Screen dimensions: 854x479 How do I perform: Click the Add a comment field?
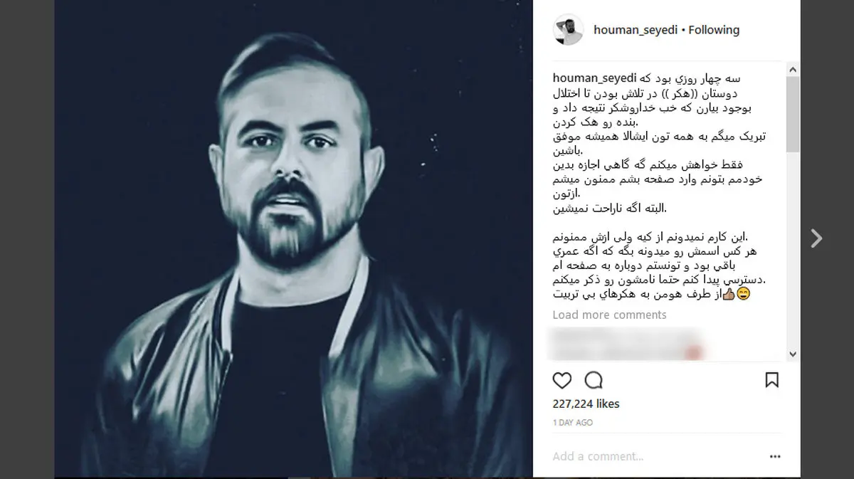(x=655, y=456)
